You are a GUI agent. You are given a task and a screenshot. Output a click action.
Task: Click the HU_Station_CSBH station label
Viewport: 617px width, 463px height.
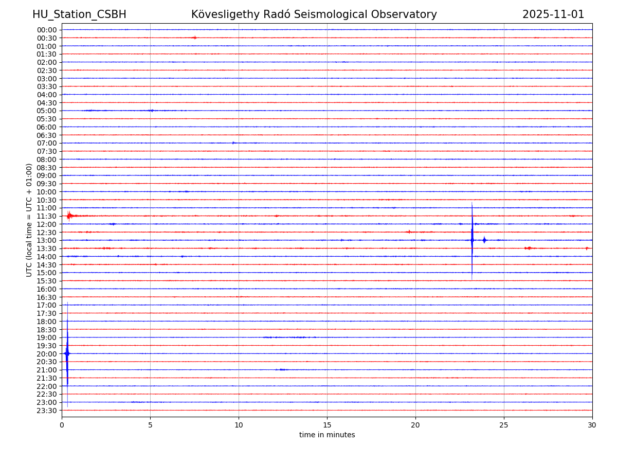click(79, 14)
